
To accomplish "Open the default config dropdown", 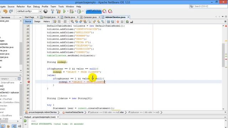I will pos(29,11).
